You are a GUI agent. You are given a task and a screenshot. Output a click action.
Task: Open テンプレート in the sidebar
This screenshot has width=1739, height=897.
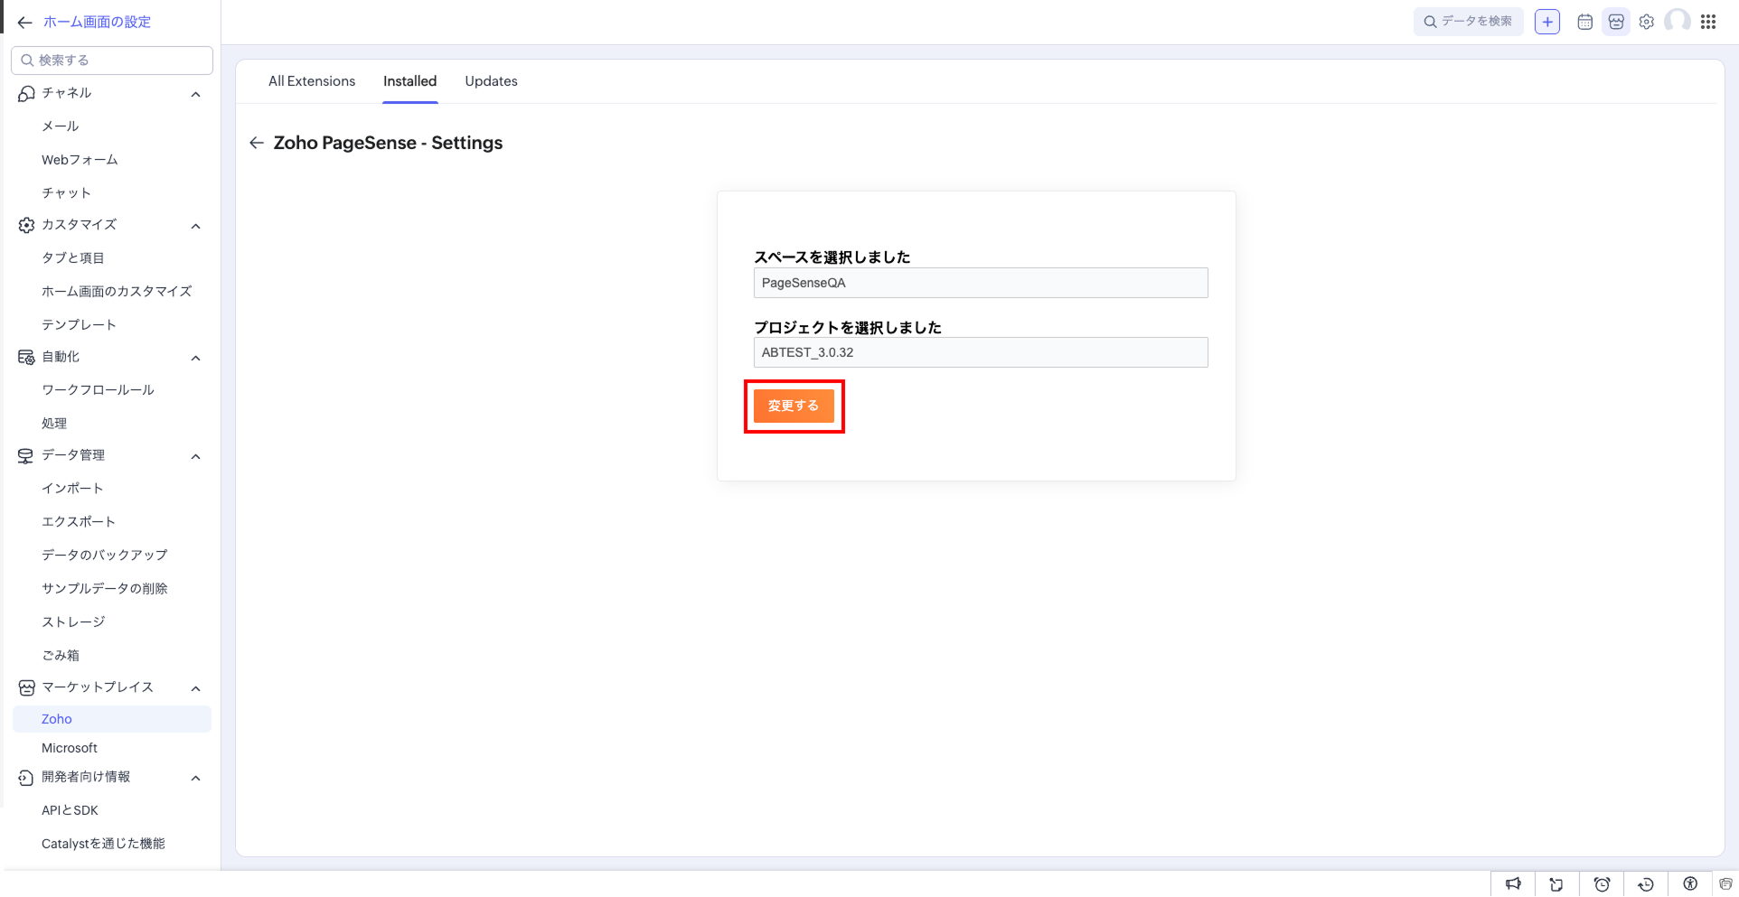click(79, 325)
